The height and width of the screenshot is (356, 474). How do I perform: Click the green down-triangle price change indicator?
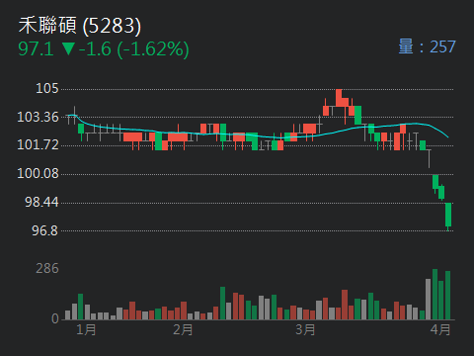68,48
